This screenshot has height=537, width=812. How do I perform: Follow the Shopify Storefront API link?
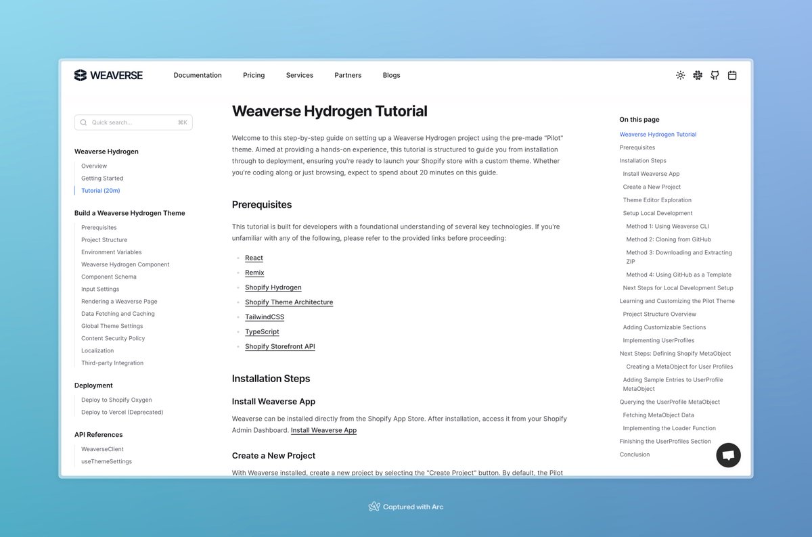point(280,346)
